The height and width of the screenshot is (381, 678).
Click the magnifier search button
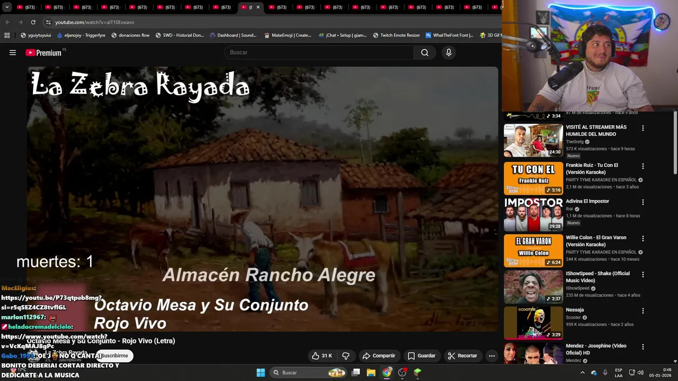(x=425, y=52)
